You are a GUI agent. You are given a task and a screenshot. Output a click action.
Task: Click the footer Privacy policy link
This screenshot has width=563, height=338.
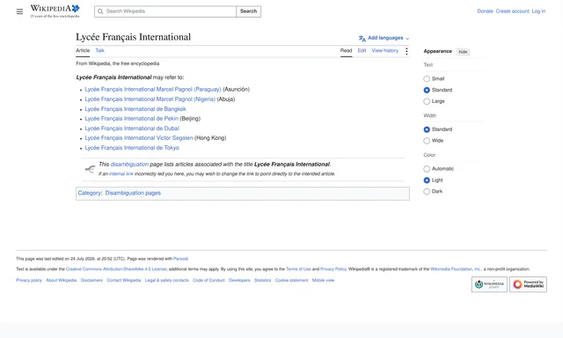(29, 280)
